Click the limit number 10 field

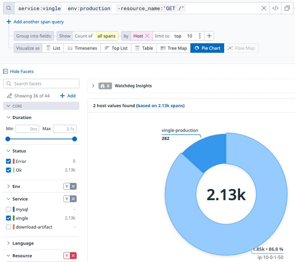189,36
